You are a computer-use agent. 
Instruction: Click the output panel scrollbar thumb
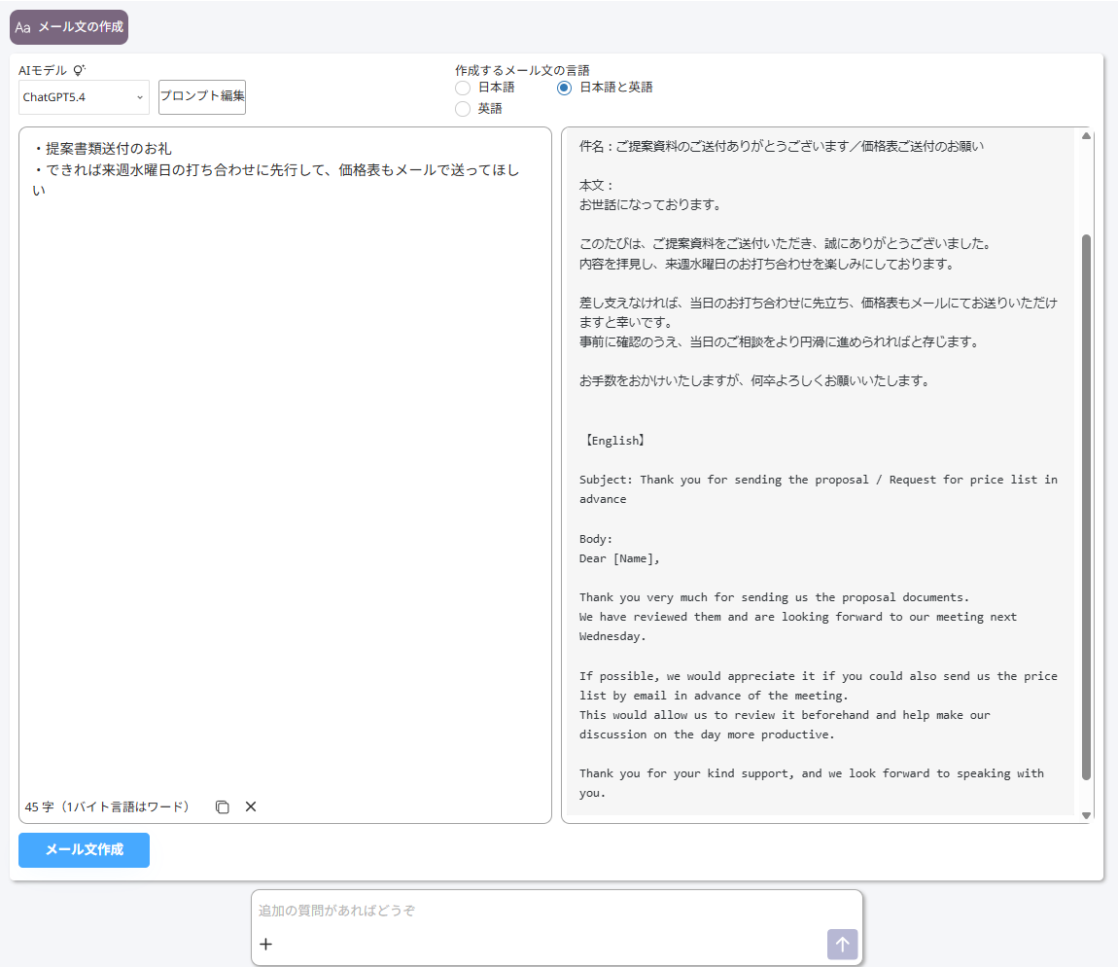click(1086, 507)
